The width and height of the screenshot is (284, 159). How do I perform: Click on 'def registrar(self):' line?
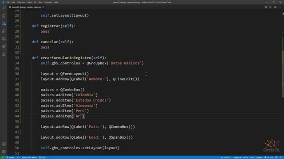pos(54,26)
